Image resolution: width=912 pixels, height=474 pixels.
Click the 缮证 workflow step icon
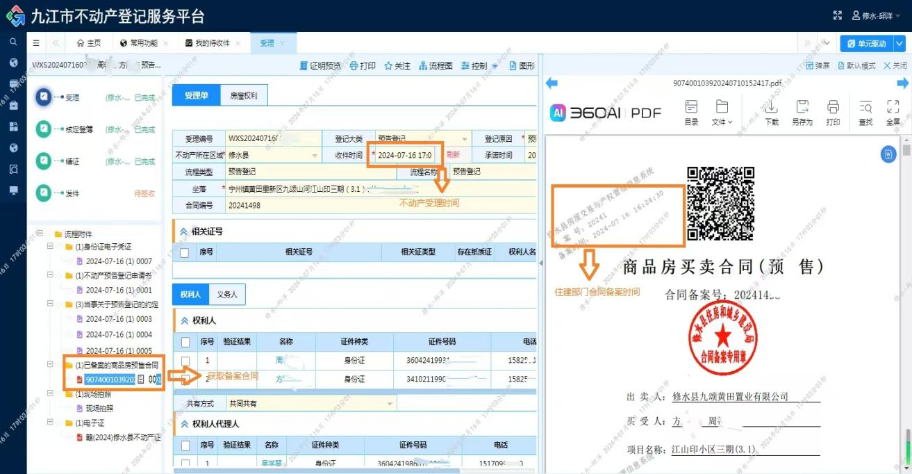pyautogui.click(x=43, y=161)
